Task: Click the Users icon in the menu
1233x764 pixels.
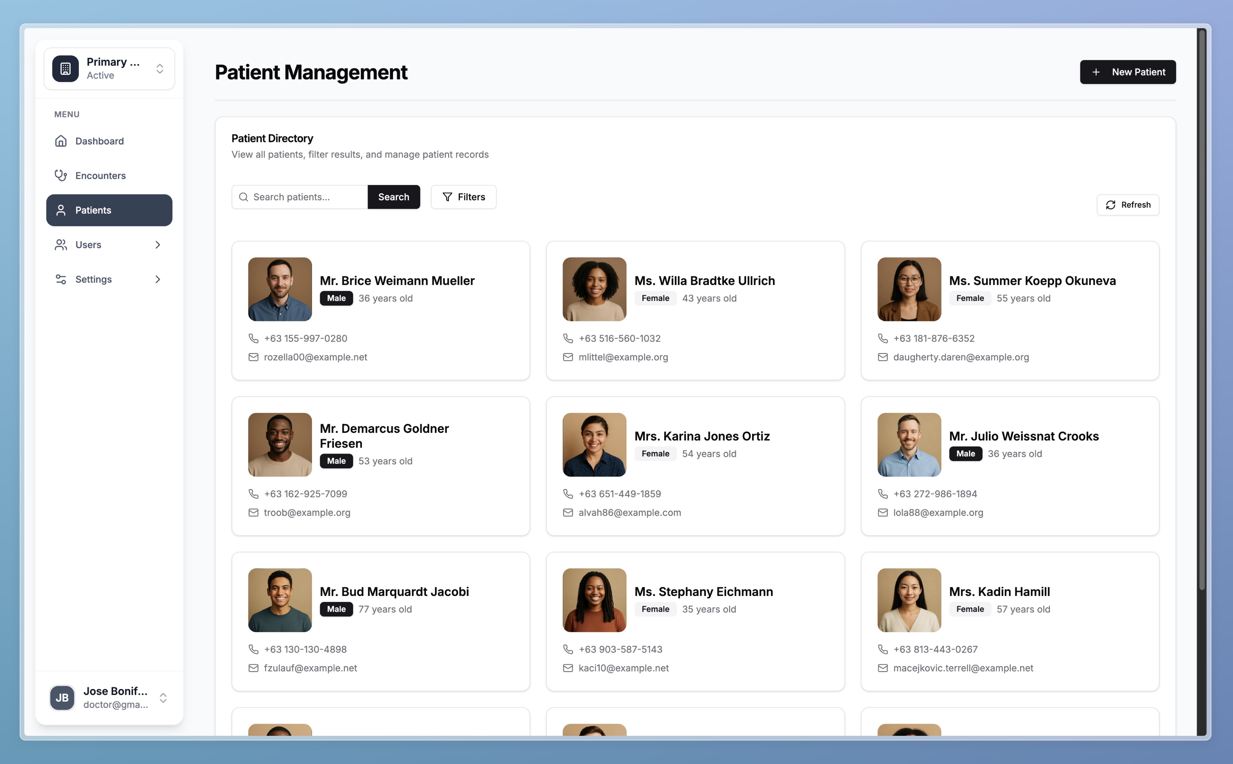Action: point(61,245)
